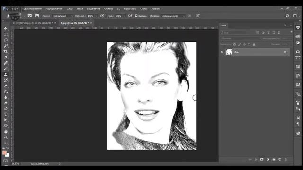Switch to the first document tab
303x170 pixels.
click(33, 23)
